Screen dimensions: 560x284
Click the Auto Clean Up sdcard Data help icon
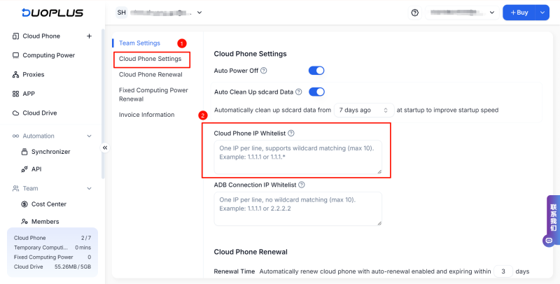pos(298,92)
